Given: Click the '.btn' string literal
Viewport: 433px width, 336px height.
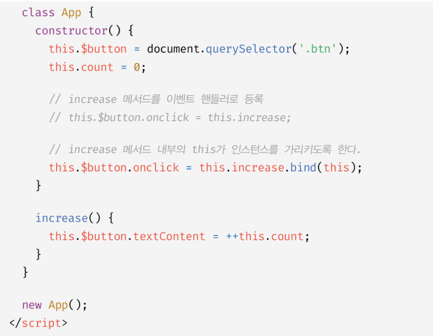Looking at the screenshot, I should [318, 49].
